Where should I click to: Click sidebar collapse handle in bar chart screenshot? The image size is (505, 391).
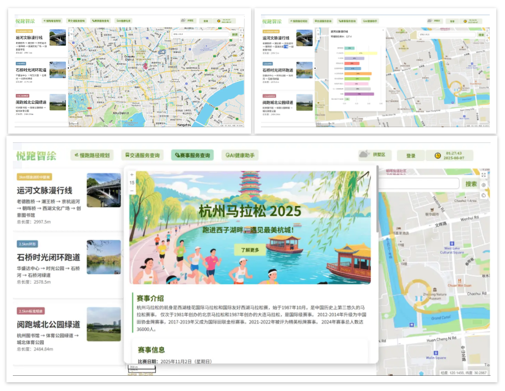[315, 68]
